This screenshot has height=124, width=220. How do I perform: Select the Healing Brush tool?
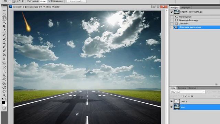tap(4, 35)
